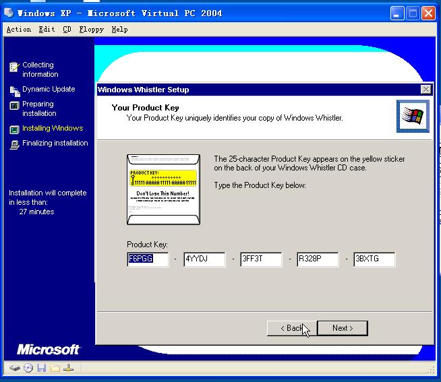
Task: Click the 'Your Product Key' heading
Action: 145,108
